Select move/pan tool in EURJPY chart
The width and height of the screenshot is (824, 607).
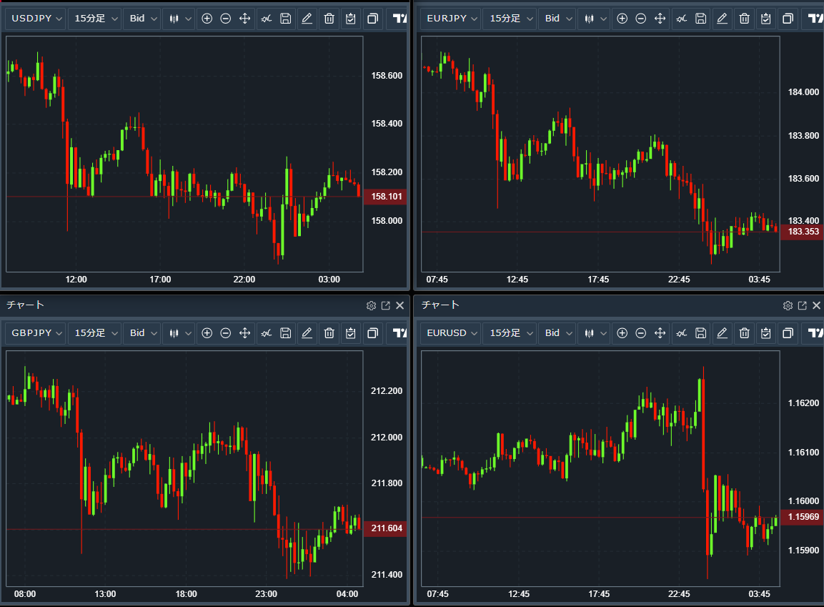pyautogui.click(x=660, y=19)
